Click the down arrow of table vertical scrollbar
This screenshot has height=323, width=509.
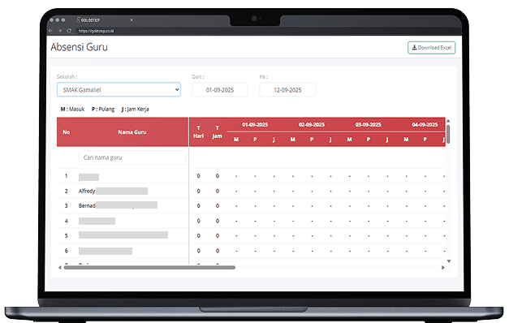449,261
